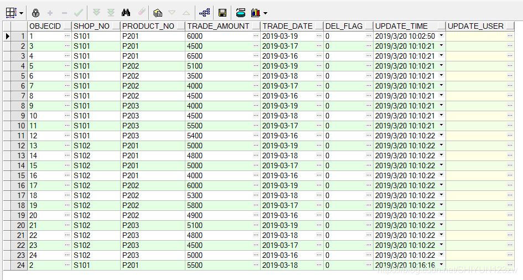Select PRODUCT_NO cell P203 in row 8
The image size is (523, 280).
153,106
